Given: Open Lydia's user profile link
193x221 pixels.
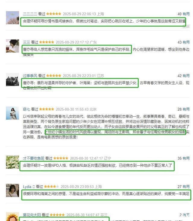Looking at the screenshot, I should click(29, 187).
